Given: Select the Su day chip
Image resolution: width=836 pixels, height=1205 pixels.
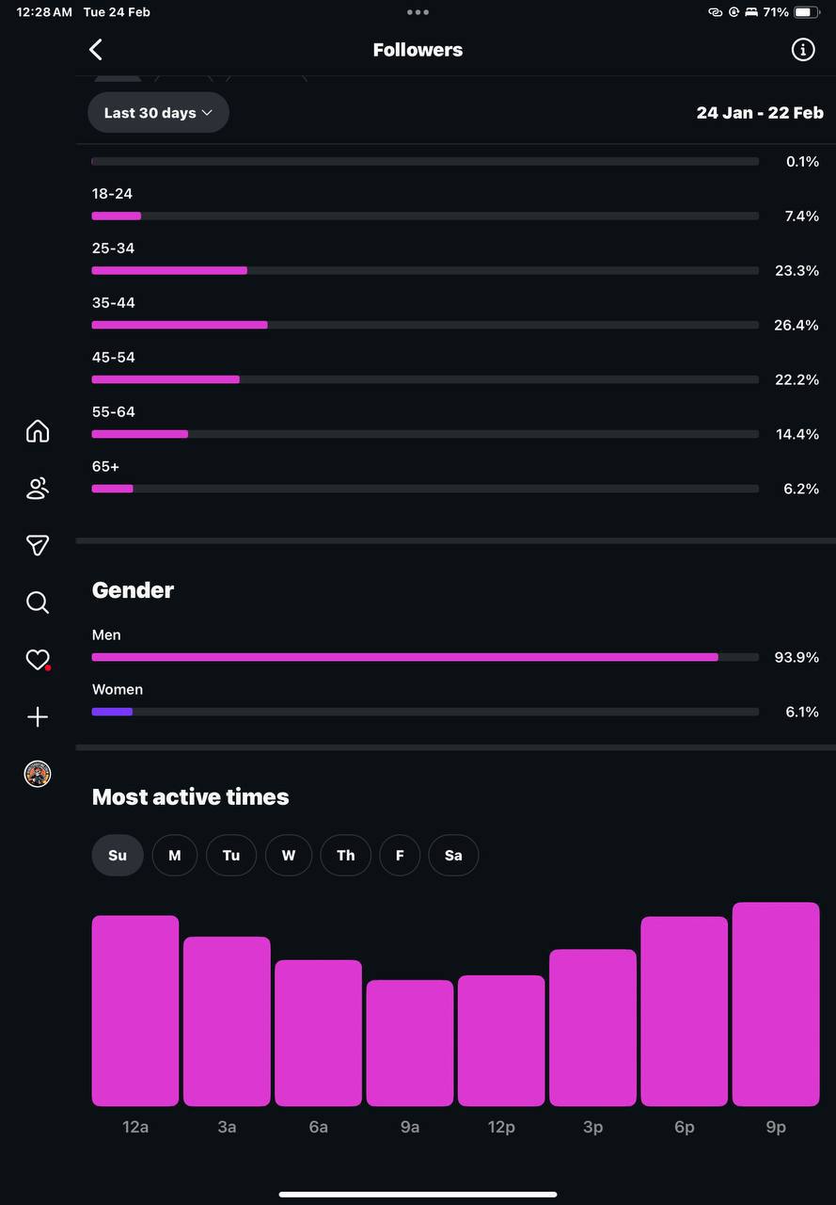Looking at the screenshot, I should click(118, 856).
